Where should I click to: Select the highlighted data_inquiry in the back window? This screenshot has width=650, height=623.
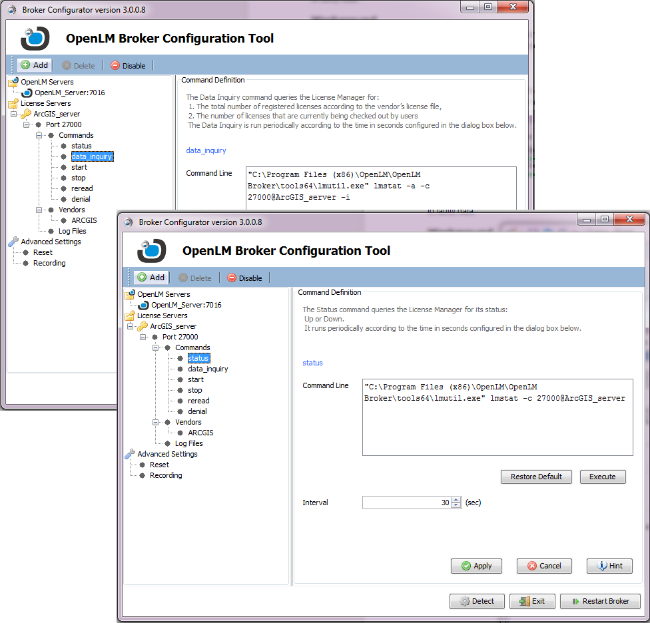coord(92,156)
